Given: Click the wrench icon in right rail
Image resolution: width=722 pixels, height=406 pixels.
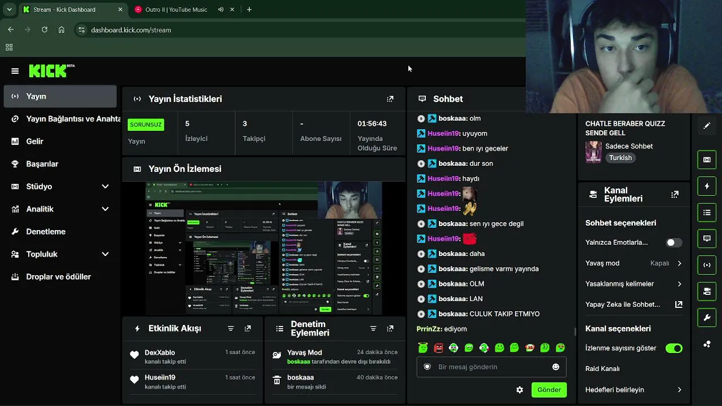Looking at the screenshot, I should pos(707,318).
